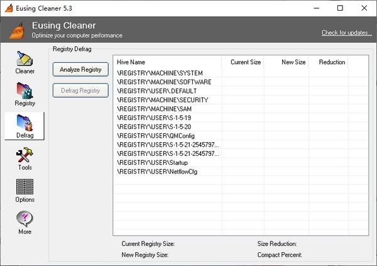Highlight the \REGISTRY\MACHINE\SECURITY entry

coord(162,99)
